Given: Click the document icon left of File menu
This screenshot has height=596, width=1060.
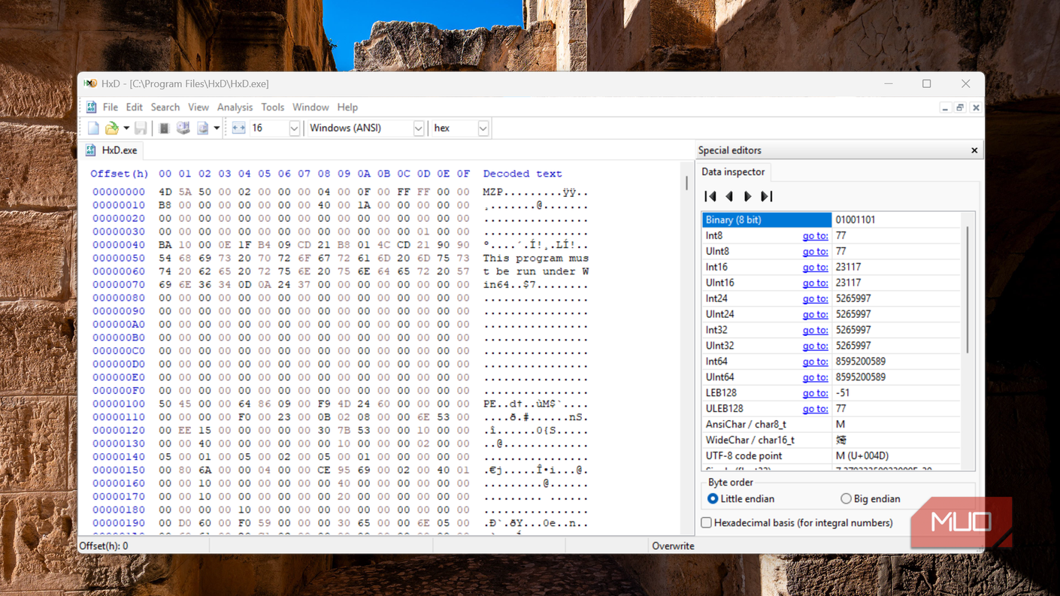Looking at the screenshot, I should click(x=91, y=107).
